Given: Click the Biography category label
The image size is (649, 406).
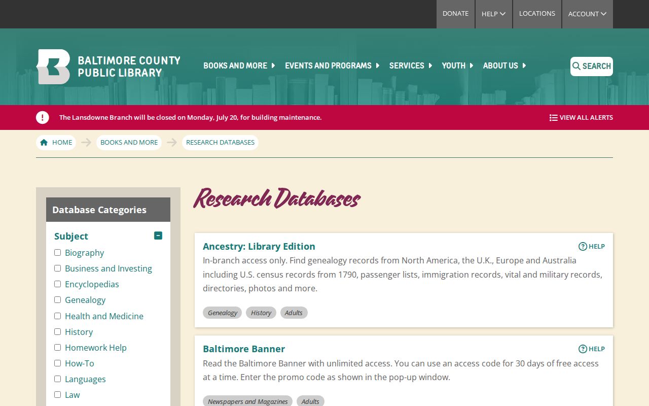Looking at the screenshot, I should [x=84, y=253].
